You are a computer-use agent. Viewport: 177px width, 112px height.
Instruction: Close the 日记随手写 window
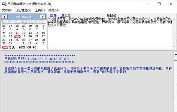tap(171, 4)
